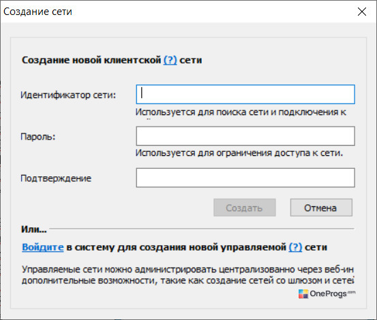
Task: Open the (?) help link after управляемой
Action: 295,247
